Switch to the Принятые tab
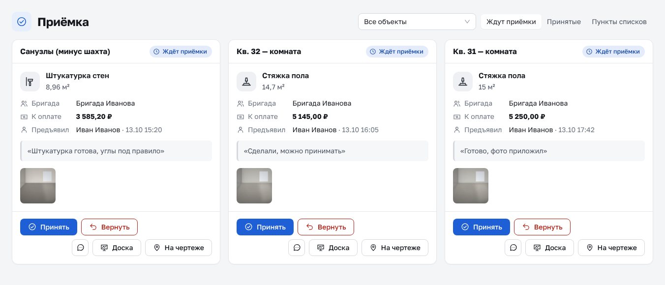Image resolution: width=665 pixels, height=285 pixels. (564, 22)
